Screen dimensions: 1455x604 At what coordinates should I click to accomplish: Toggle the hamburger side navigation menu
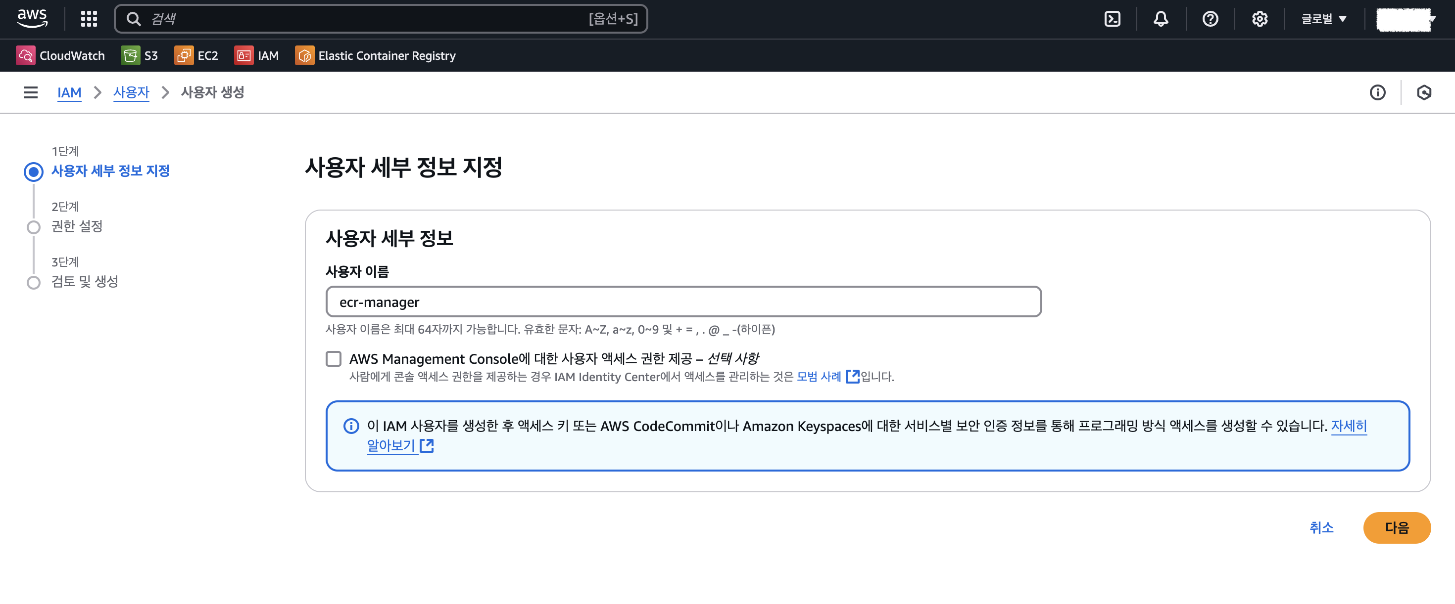click(x=31, y=92)
